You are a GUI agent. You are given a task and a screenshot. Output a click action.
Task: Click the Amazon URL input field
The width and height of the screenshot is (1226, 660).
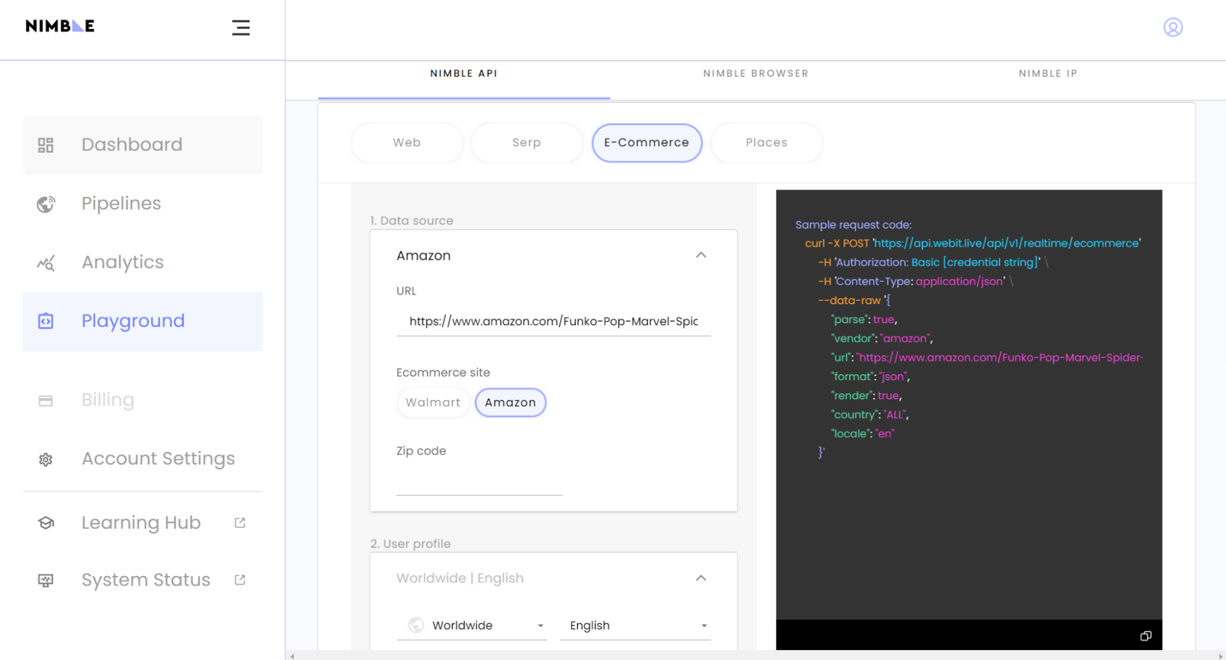pyautogui.click(x=553, y=321)
